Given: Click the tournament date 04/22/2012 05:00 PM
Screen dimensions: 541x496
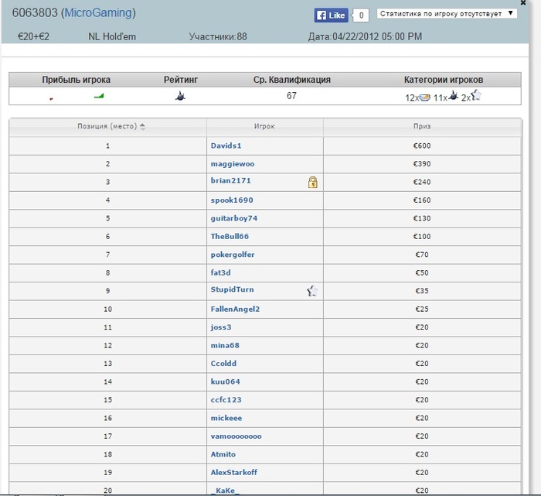Looking at the screenshot, I should click(377, 36).
